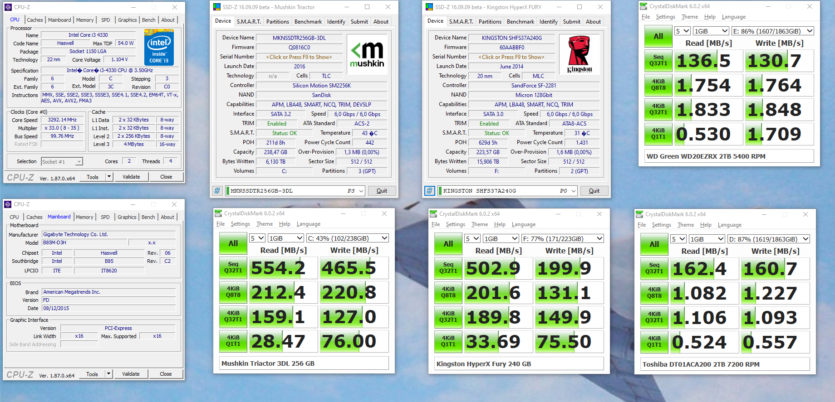Open the MKNSSDTR256GB-3DL drive selector dropdown
835x402 pixels.
pyautogui.click(x=362, y=191)
